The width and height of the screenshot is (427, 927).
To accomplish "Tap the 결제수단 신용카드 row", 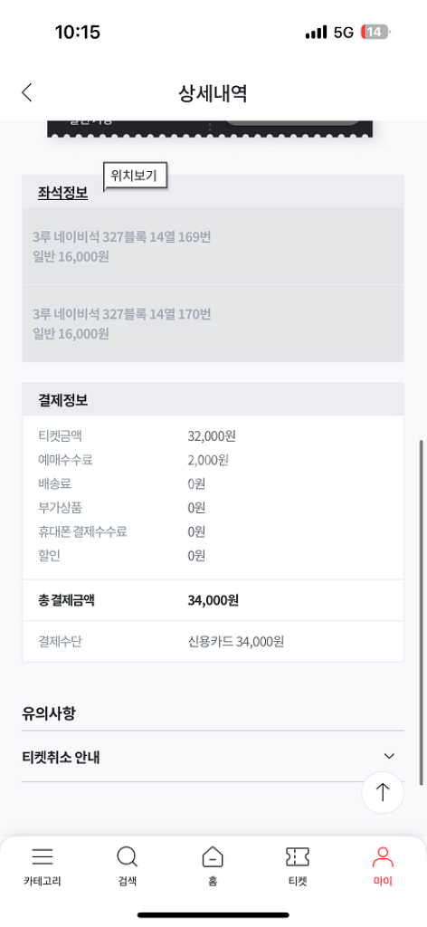I will [213, 641].
